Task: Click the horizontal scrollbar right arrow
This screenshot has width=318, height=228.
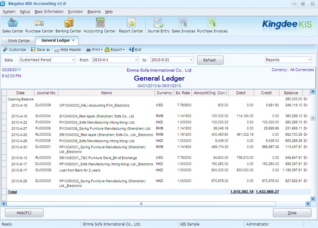Action: coord(308,204)
